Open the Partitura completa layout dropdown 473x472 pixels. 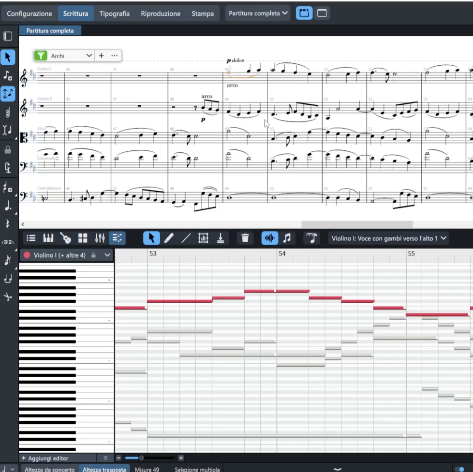coord(258,14)
